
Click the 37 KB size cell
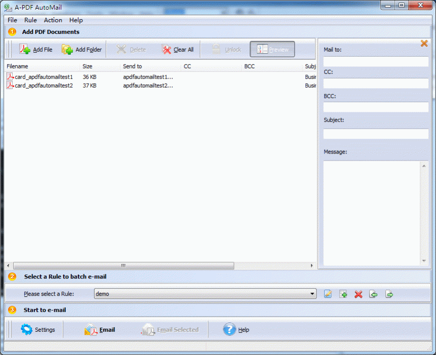tap(90, 86)
